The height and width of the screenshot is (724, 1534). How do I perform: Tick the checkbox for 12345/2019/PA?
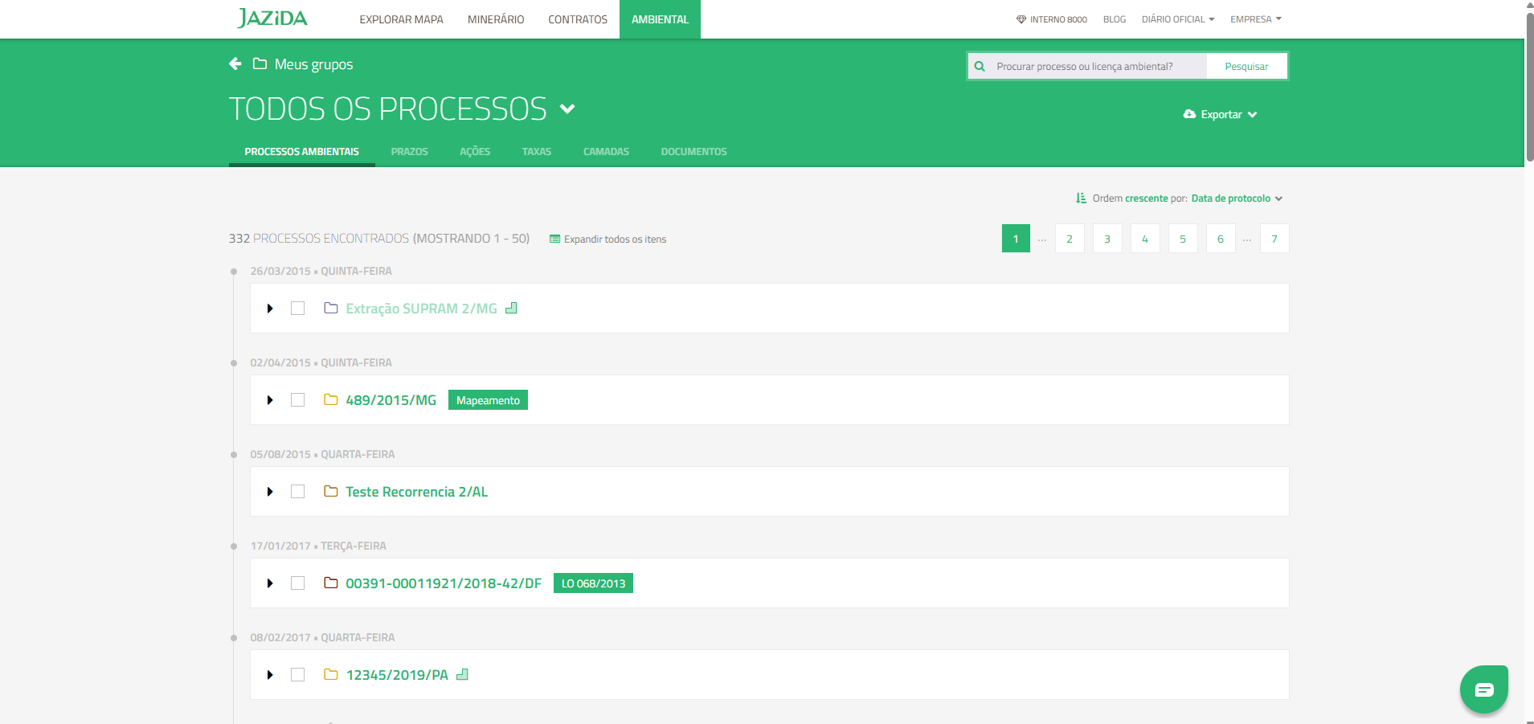(297, 675)
